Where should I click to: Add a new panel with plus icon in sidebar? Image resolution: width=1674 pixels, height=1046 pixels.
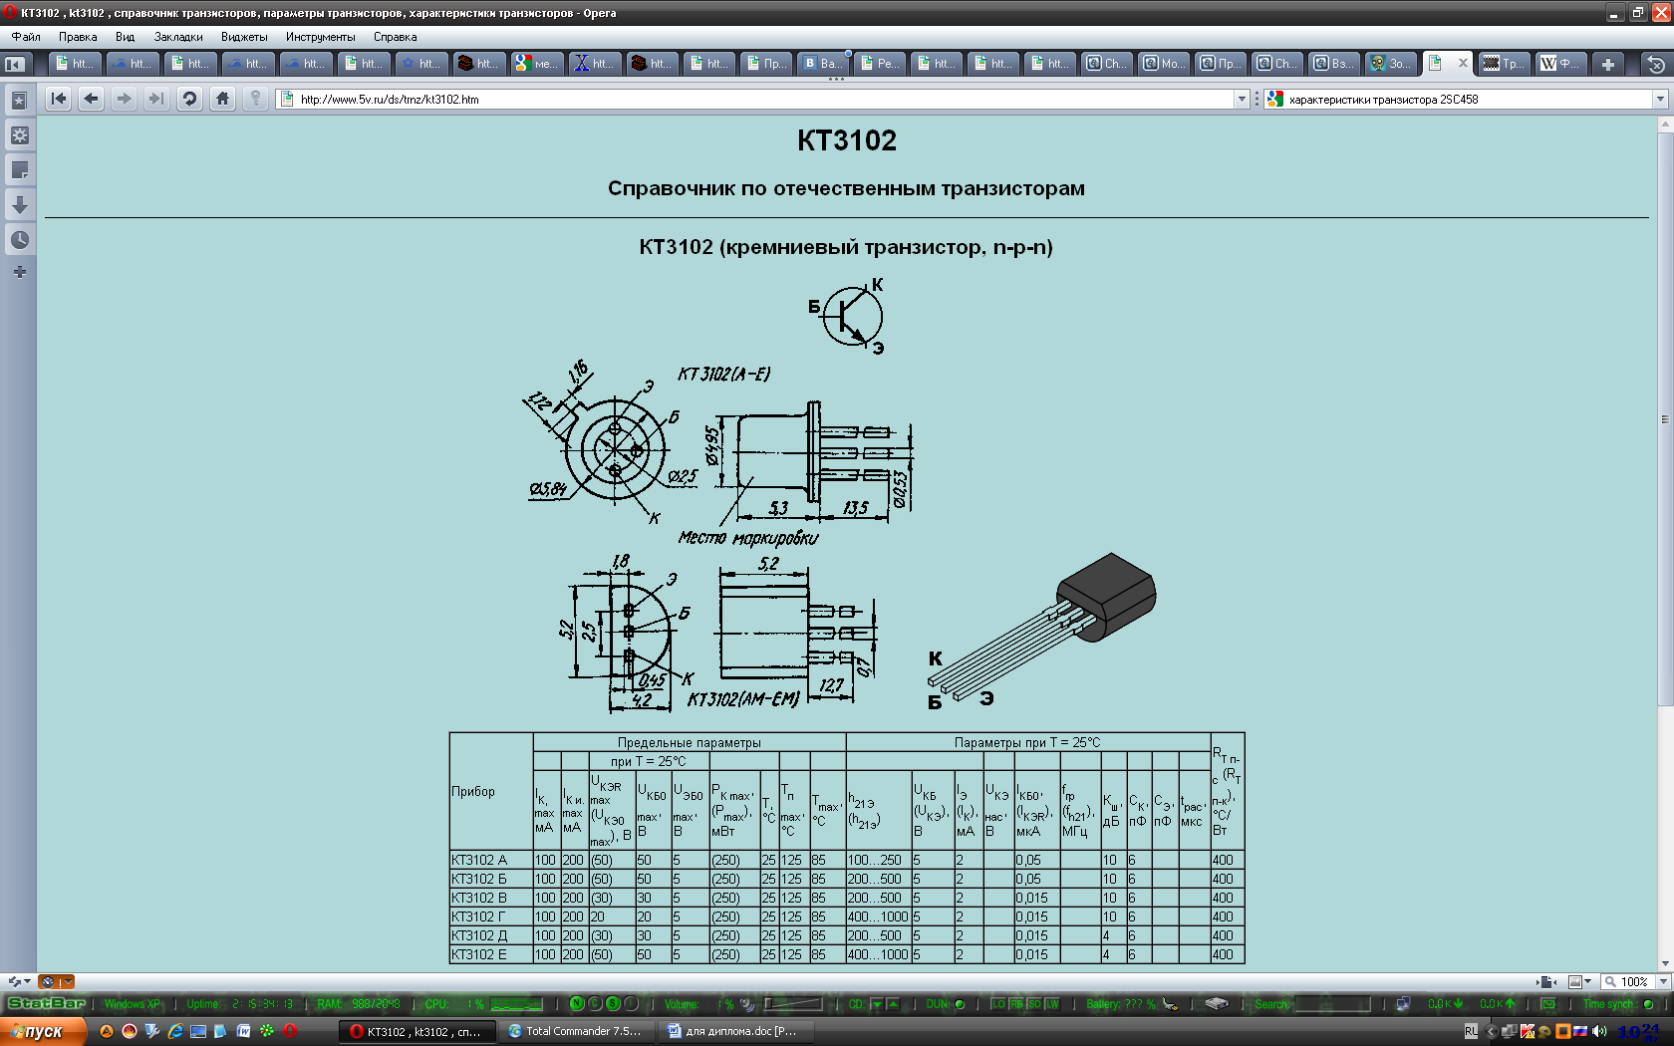(19, 271)
